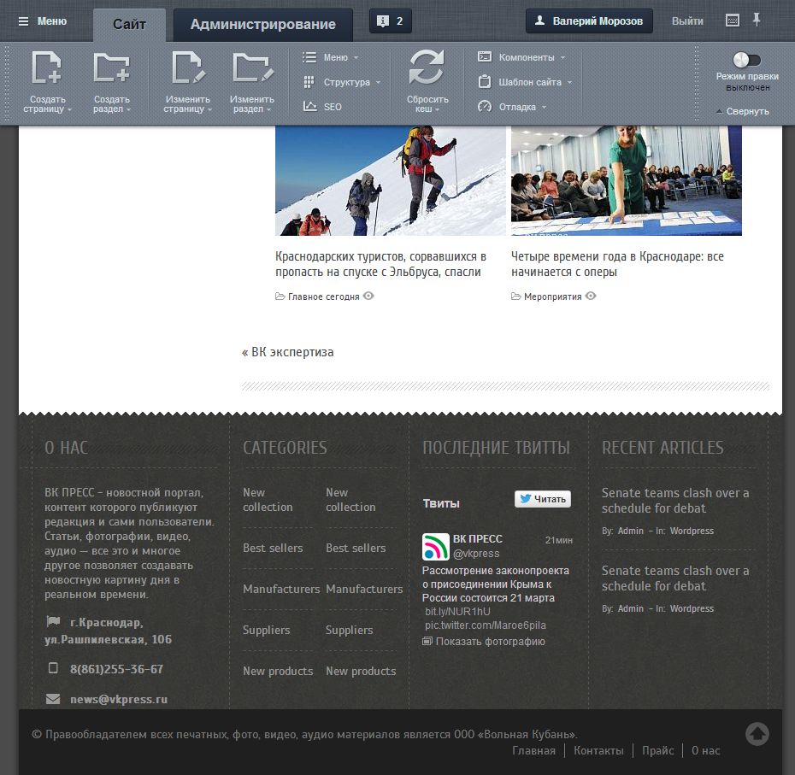Open the О нас footer link
Screen dimensions: 795x775
pyautogui.click(x=705, y=751)
